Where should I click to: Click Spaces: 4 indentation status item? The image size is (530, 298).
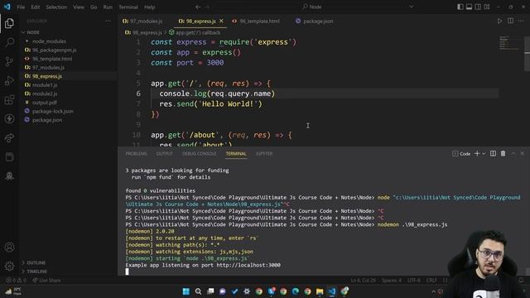392,281
